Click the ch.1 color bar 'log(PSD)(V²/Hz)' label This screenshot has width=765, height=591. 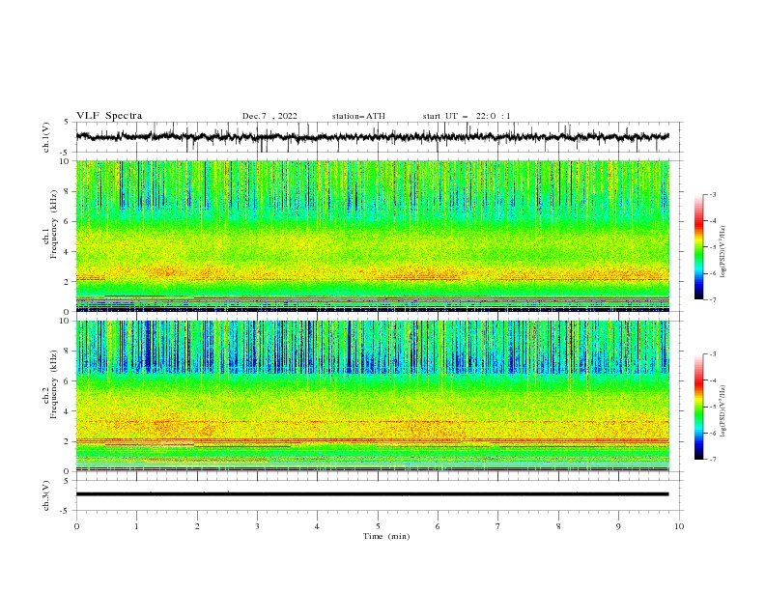coord(723,252)
